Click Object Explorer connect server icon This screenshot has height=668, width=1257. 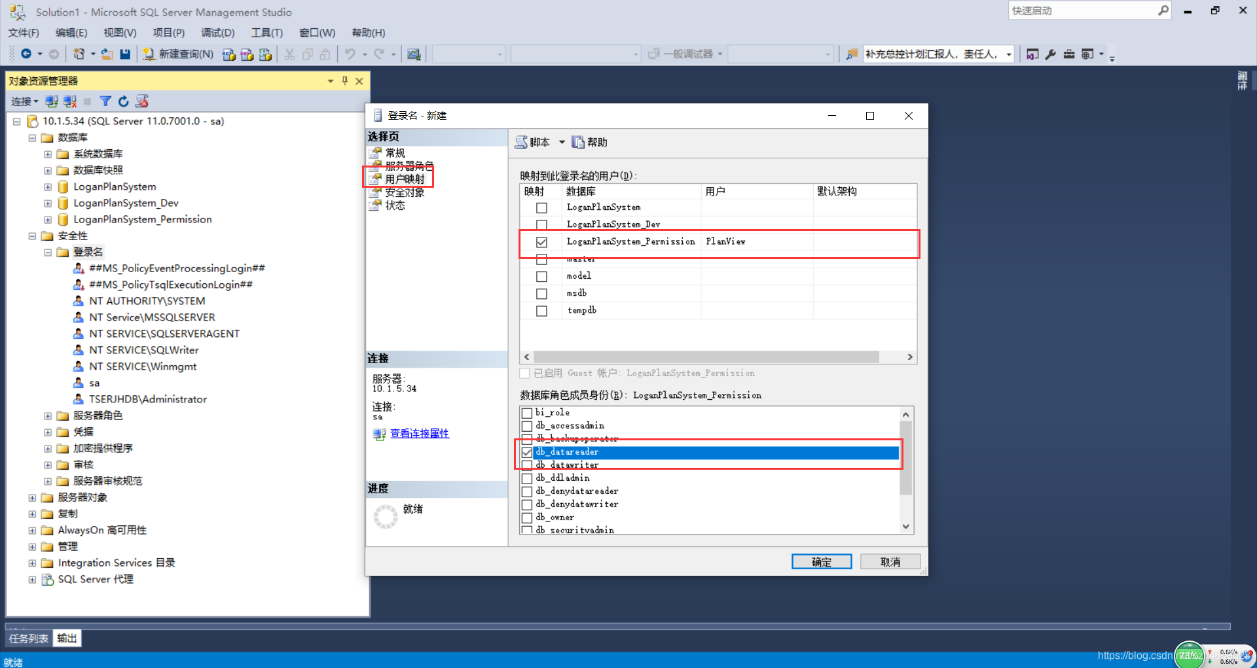coord(52,101)
